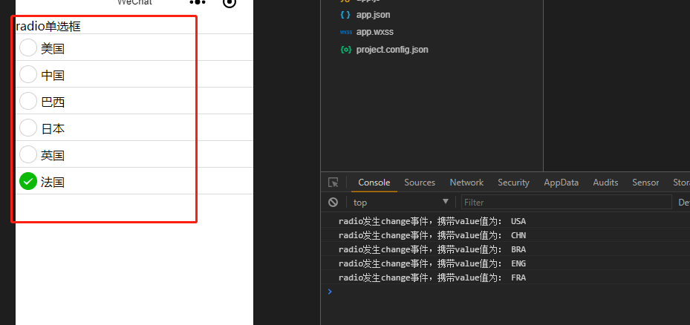Click the radio单选框 heading text
690x325 pixels.
point(48,27)
